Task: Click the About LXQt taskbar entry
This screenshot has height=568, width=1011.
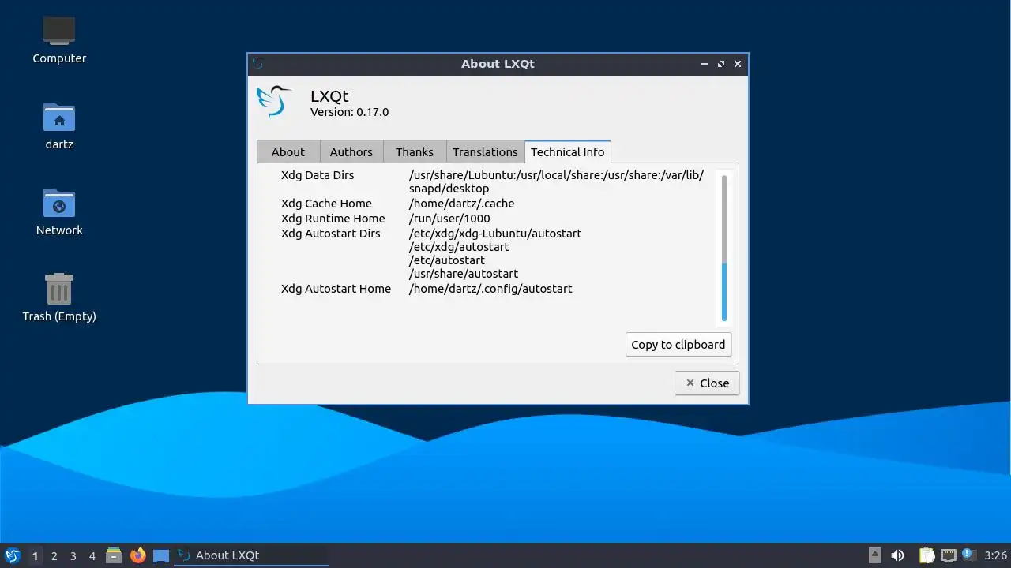Action: coord(251,555)
